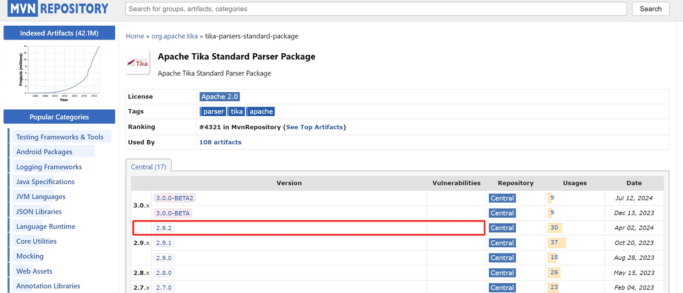This screenshot has width=683, height=293.
Task: Open org.apache.tika breadcrumb link
Action: point(174,36)
